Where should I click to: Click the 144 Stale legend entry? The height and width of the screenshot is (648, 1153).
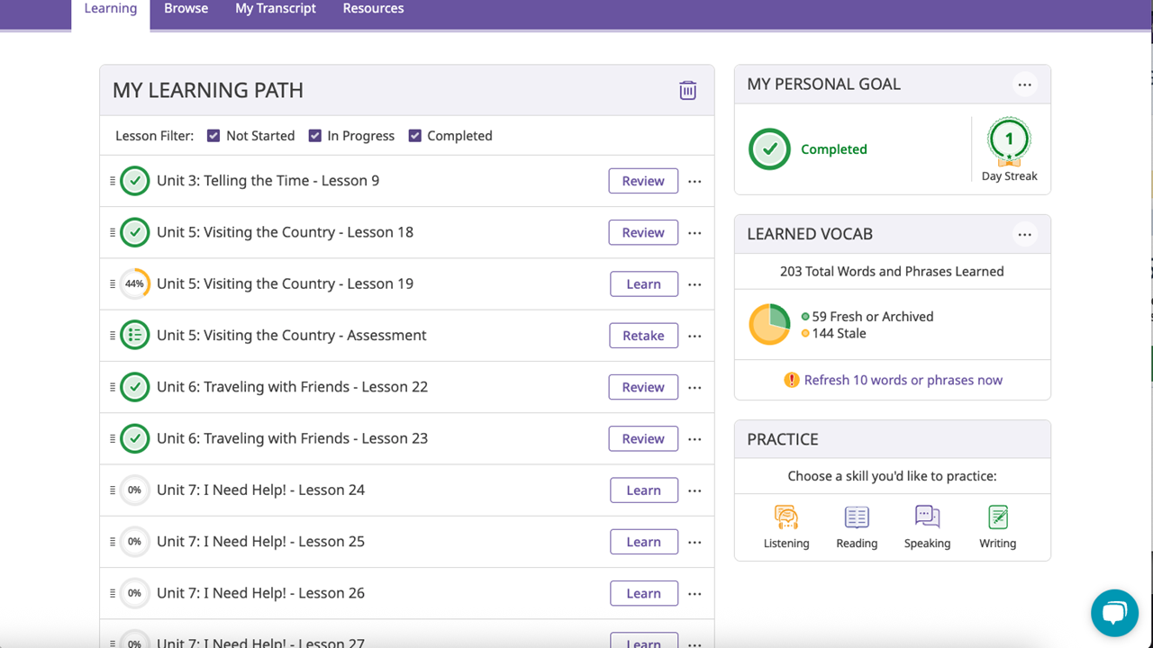pyautogui.click(x=833, y=333)
